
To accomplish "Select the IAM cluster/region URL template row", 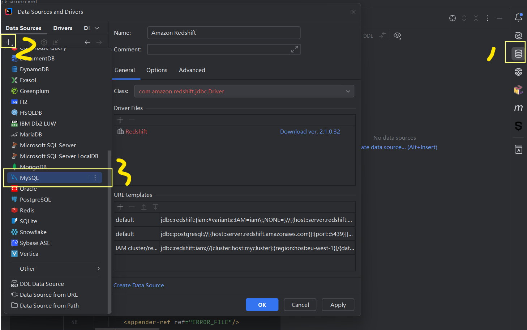I will (235, 248).
